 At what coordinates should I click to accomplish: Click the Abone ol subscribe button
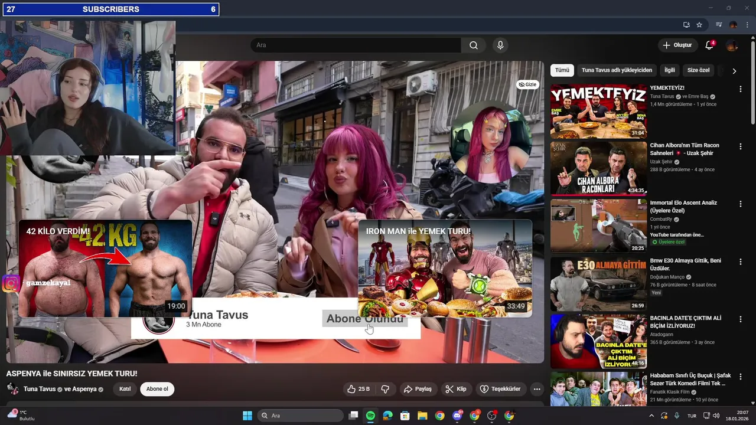[x=157, y=389]
